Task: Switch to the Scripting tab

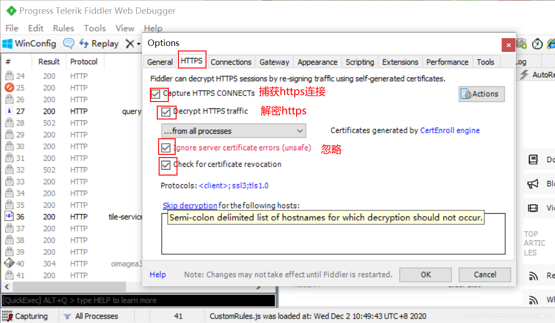Action: (360, 62)
